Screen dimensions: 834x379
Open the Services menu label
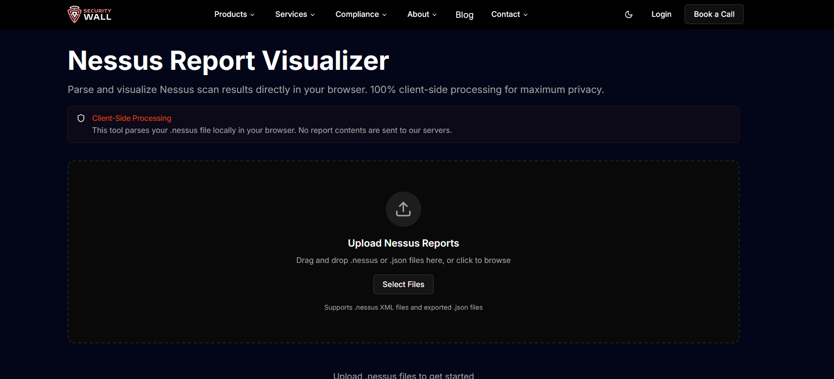click(291, 14)
